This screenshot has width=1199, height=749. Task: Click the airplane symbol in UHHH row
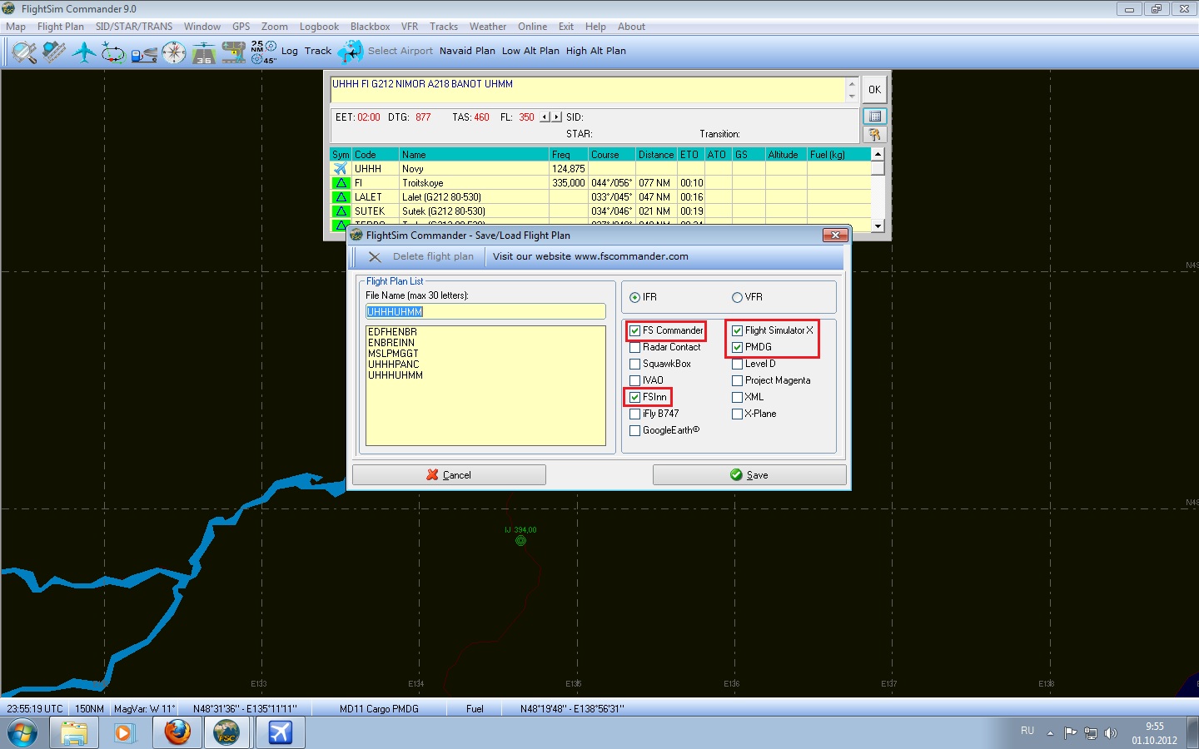341,169
